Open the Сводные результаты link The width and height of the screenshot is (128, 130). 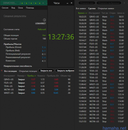(x=15, y=16)
